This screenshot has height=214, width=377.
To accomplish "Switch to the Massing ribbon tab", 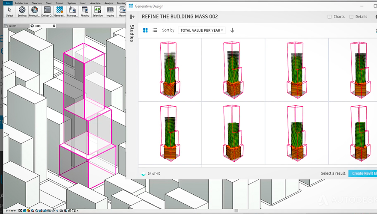I will click(x=121, y=3).
